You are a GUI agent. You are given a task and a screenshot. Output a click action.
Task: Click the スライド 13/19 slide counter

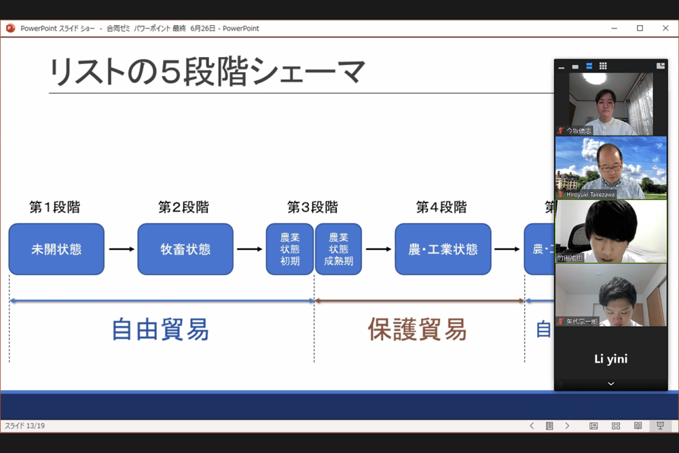pyautogui.click(x=25, y=426)
